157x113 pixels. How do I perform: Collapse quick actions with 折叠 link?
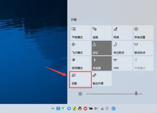click(x=74, y=19)
